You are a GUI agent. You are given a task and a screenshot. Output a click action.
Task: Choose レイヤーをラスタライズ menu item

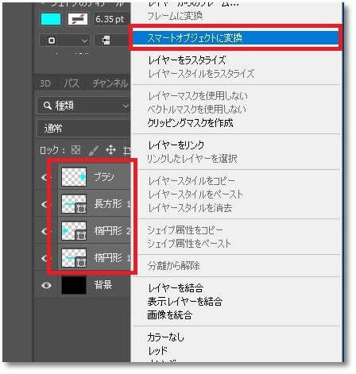point(187,60)
